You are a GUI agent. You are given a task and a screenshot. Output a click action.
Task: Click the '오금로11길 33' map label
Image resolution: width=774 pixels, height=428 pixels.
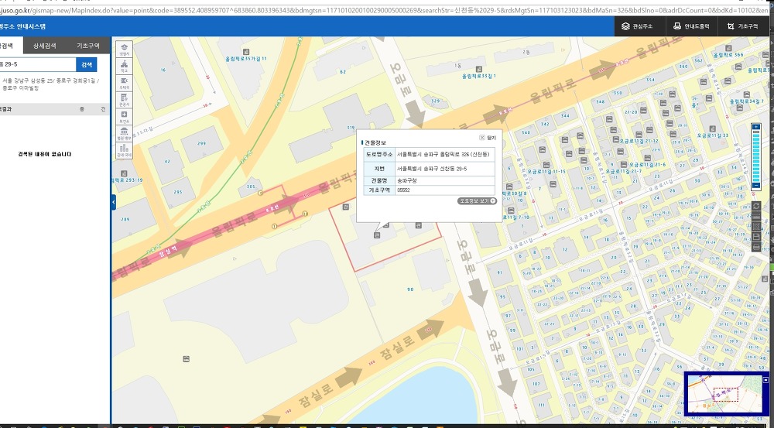[x=712, y=135]
